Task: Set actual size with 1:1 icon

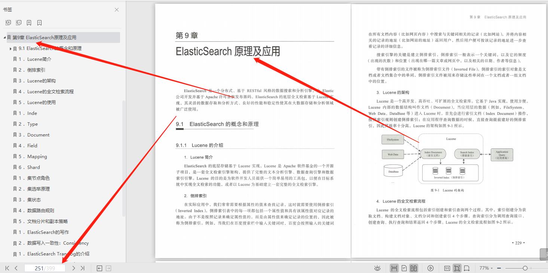Action: (447, 268)
